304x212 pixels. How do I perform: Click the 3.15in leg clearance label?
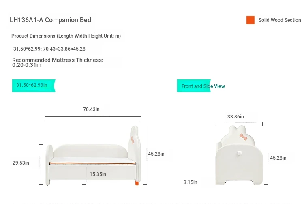[191, 182]
